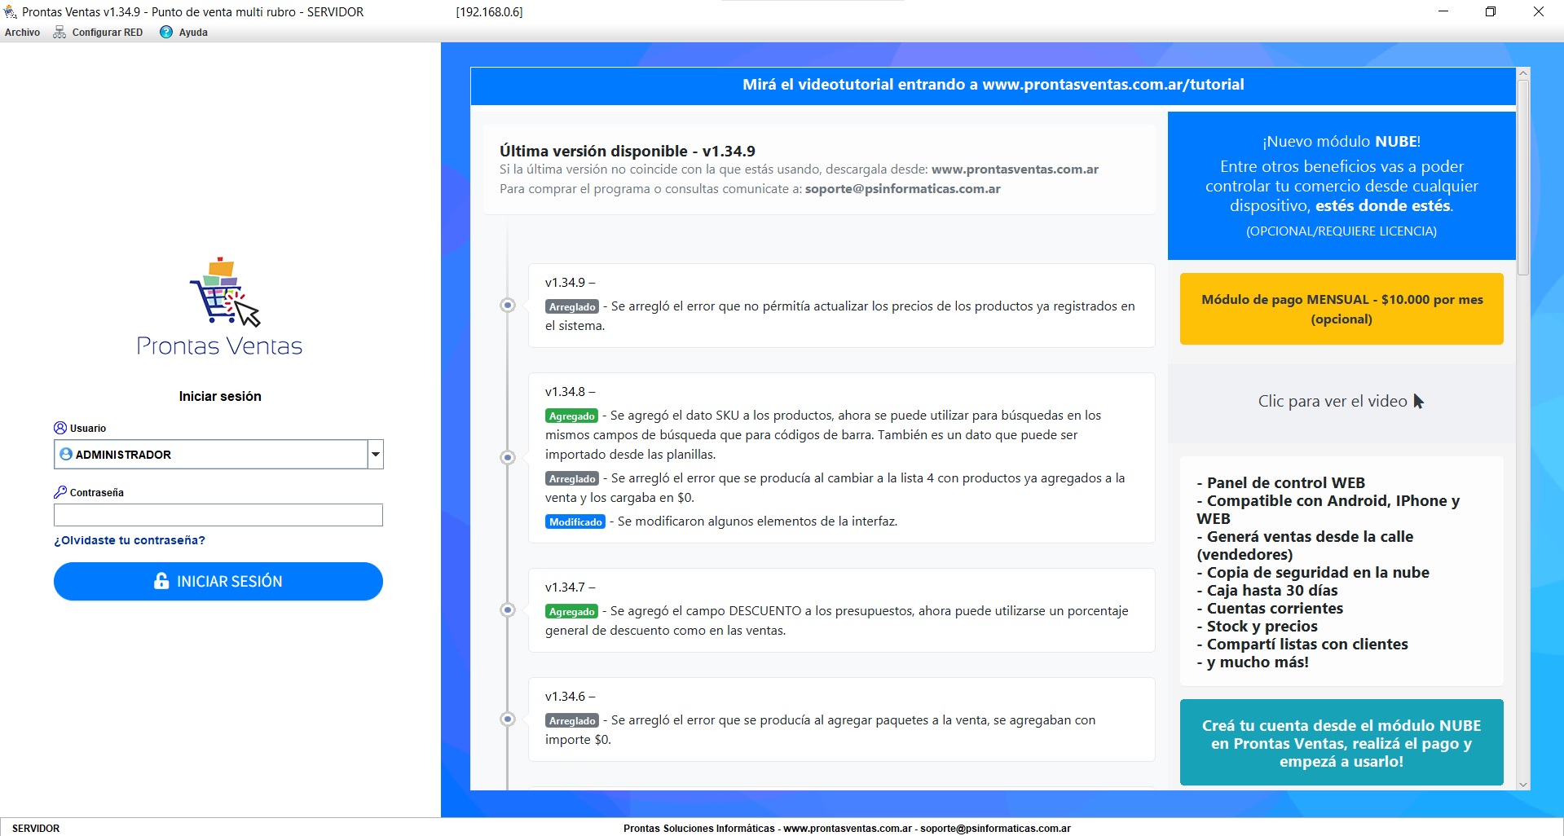1564x836 pixels.
Task: Click the videotutorial banner link
Action: (993, 85)
